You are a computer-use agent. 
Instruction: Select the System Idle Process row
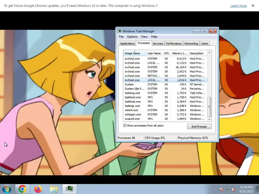point(165,89)
